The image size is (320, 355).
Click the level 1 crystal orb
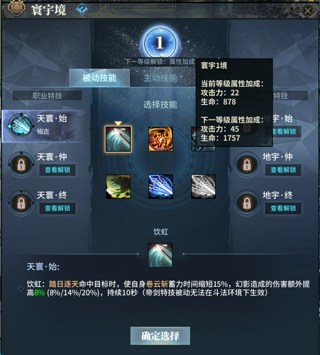click(160, 43)
